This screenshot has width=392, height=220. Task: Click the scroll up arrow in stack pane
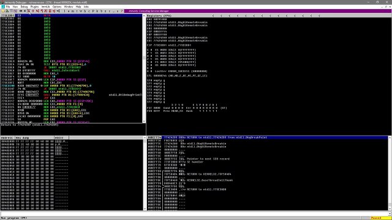[x=390, y=137]
